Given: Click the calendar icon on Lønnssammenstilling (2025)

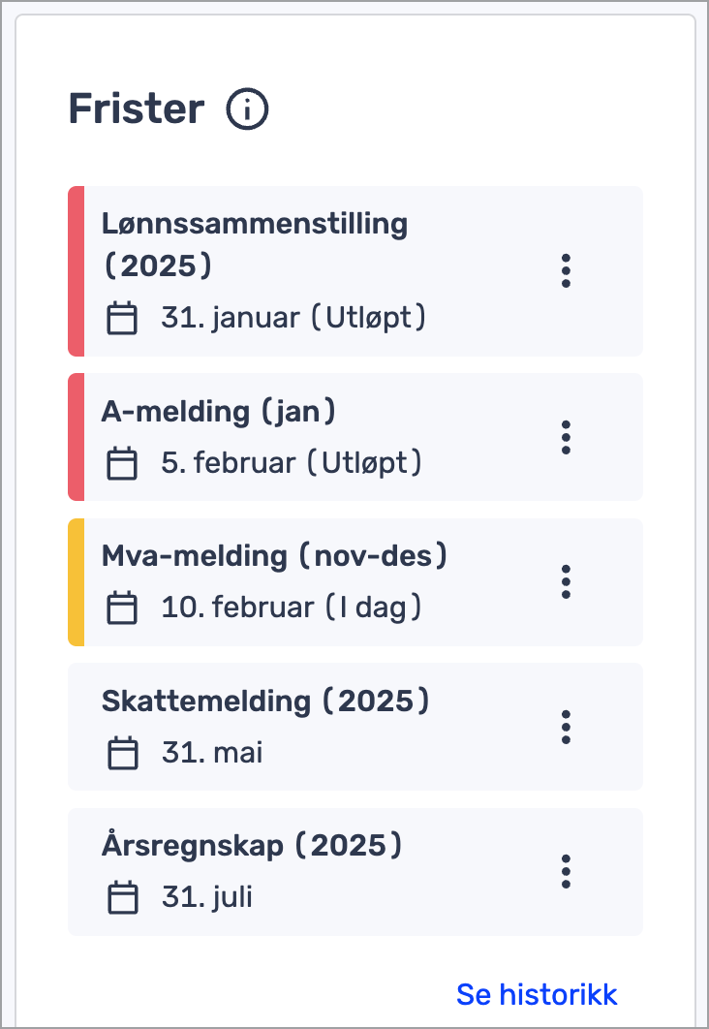Looking at the screenshot, I should (x=122, y=317).
